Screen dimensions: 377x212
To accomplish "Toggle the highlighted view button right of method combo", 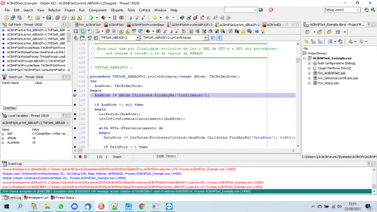I will 219,38.
